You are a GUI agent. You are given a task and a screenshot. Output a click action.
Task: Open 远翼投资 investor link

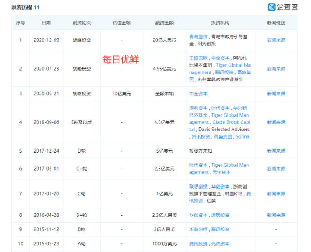[x=220, y=215]
